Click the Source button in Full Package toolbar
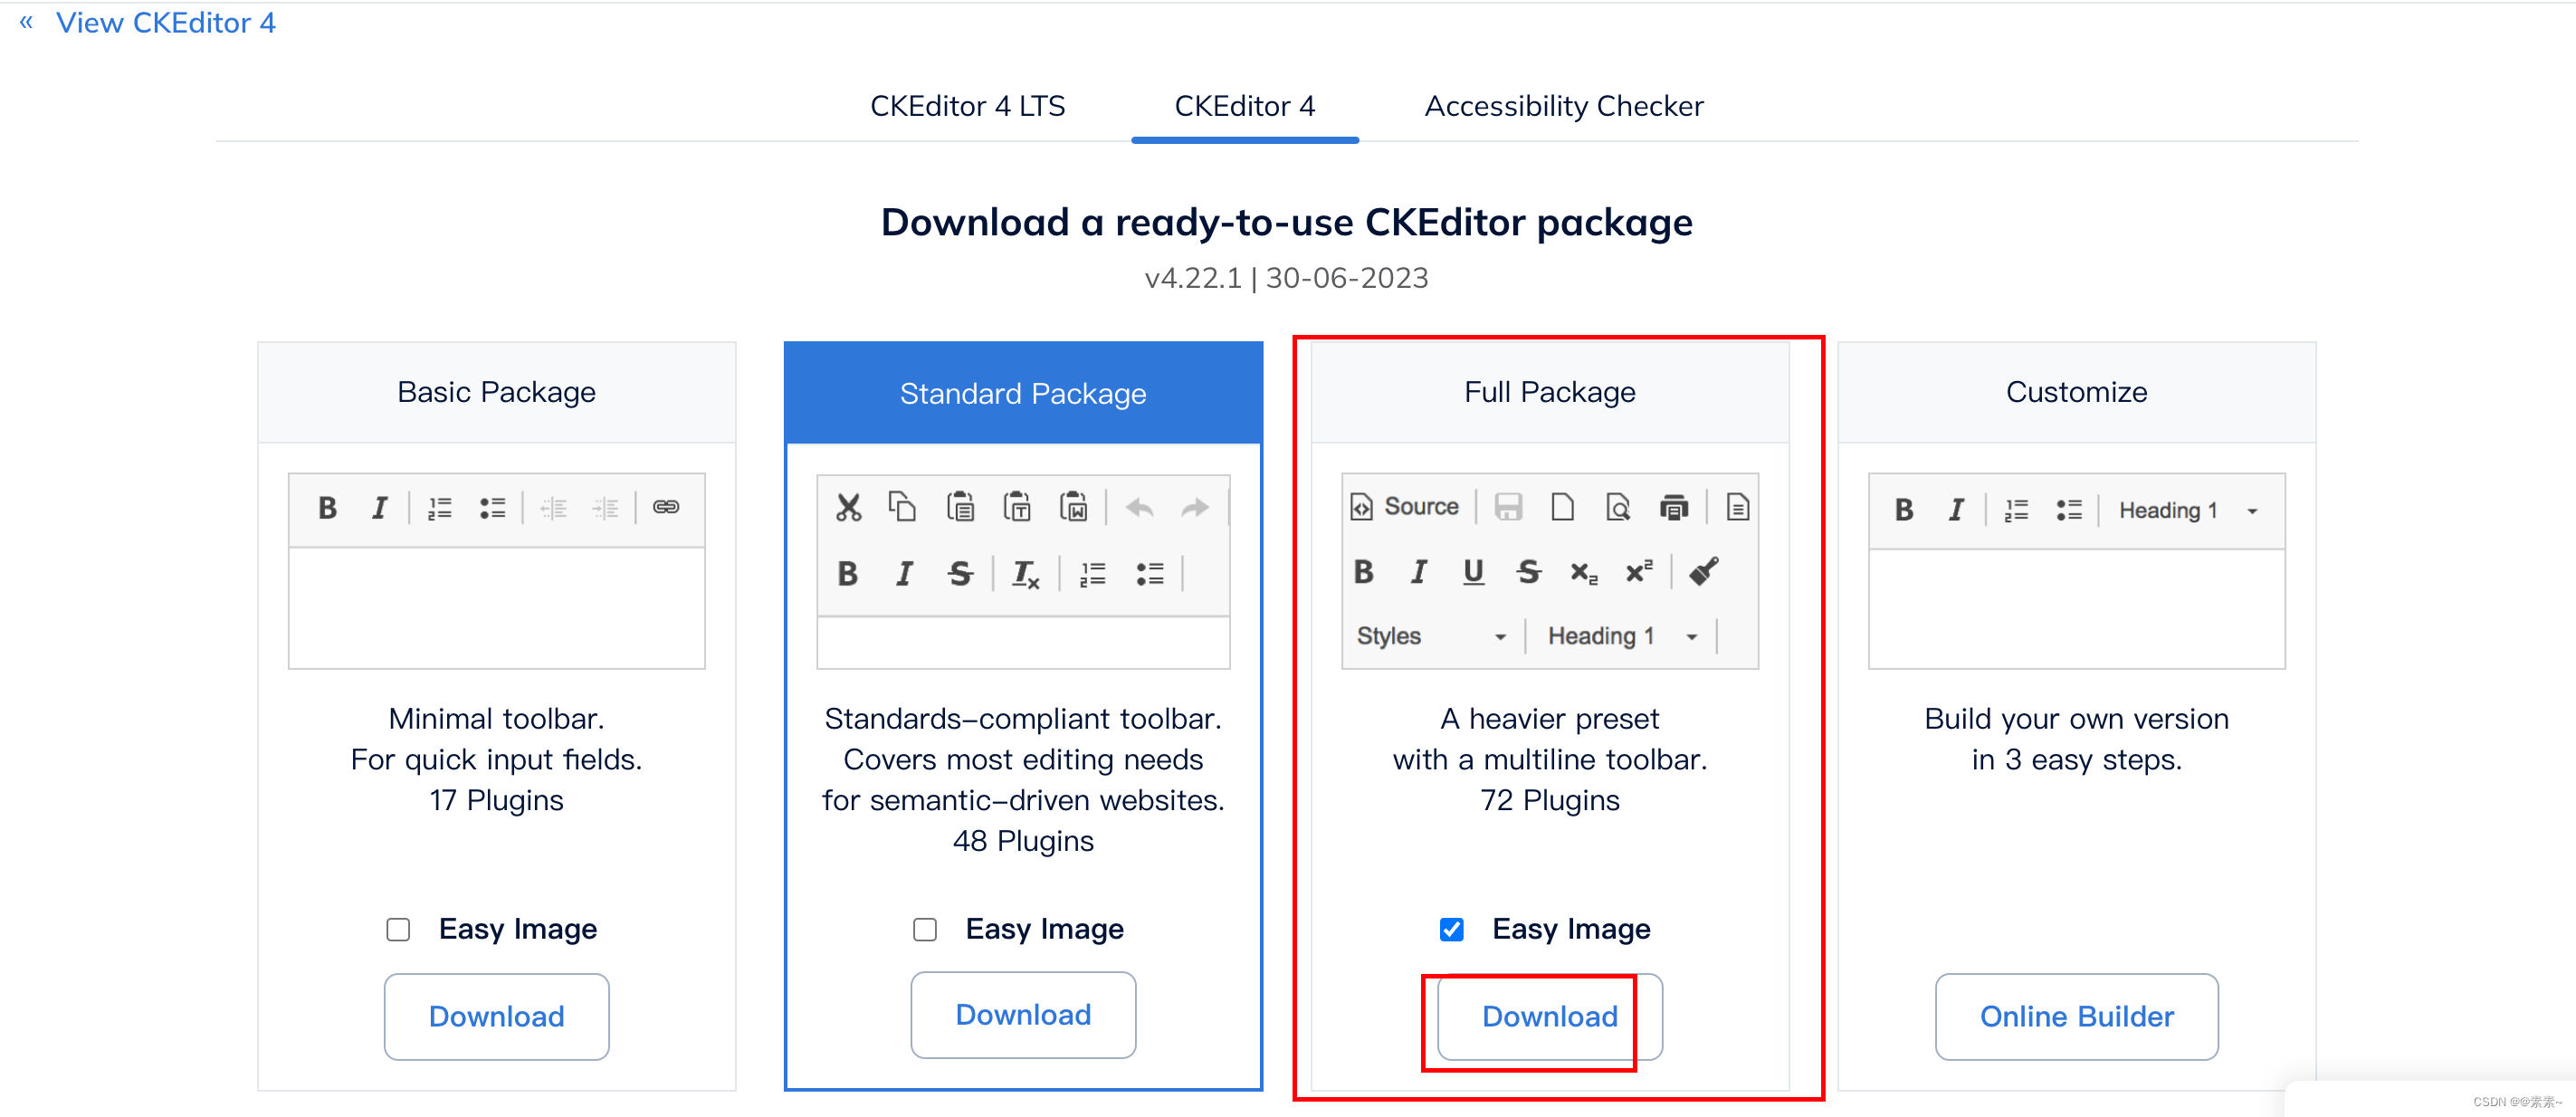Screen dimensions: 2576x1117 pos(1407,506)
